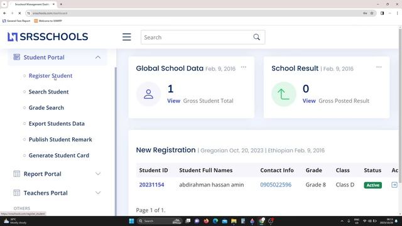Bookmark this page with star icon
The image size is (402, 226).
point(372,13)
